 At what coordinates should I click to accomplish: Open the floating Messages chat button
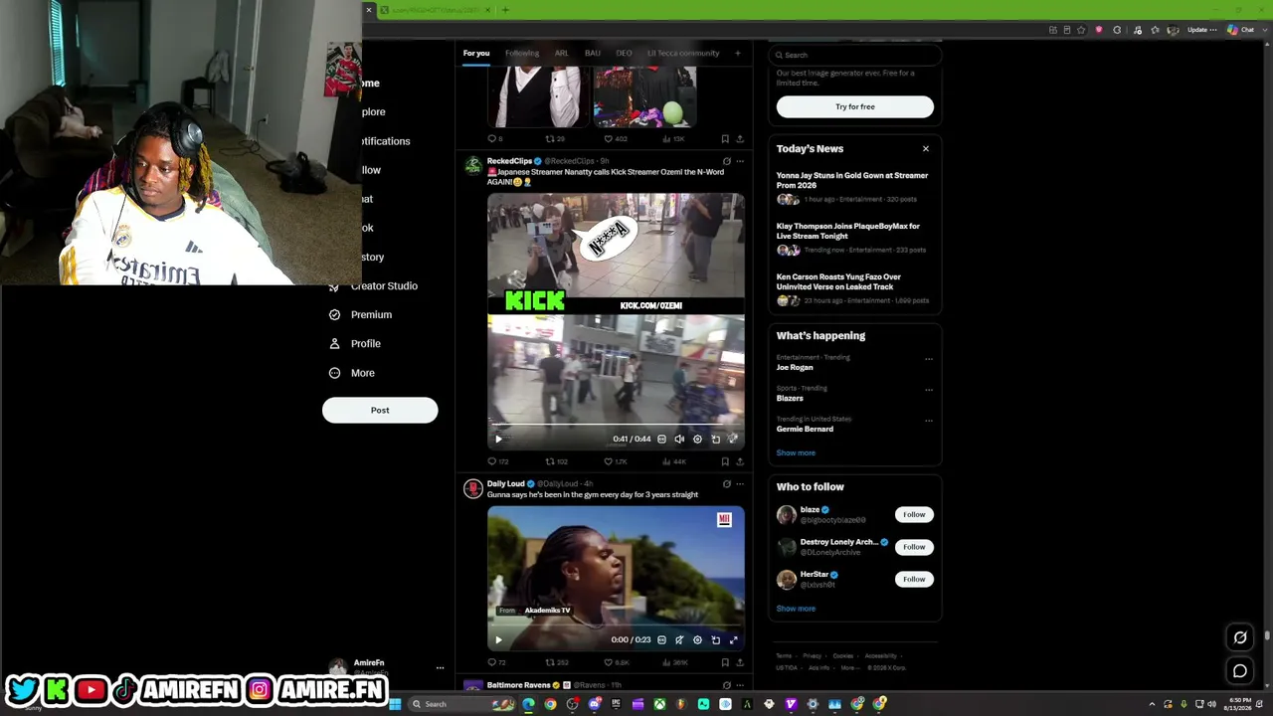[x=1240, y=671]
